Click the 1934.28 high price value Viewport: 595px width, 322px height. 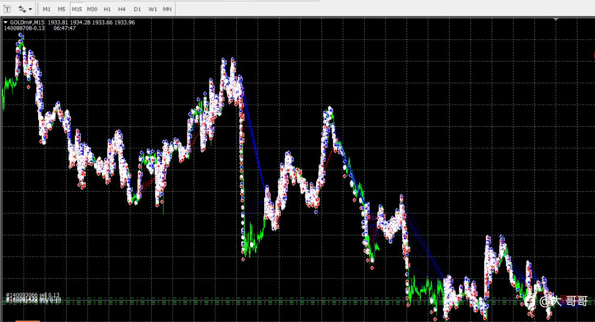click(x=80, y=23)
